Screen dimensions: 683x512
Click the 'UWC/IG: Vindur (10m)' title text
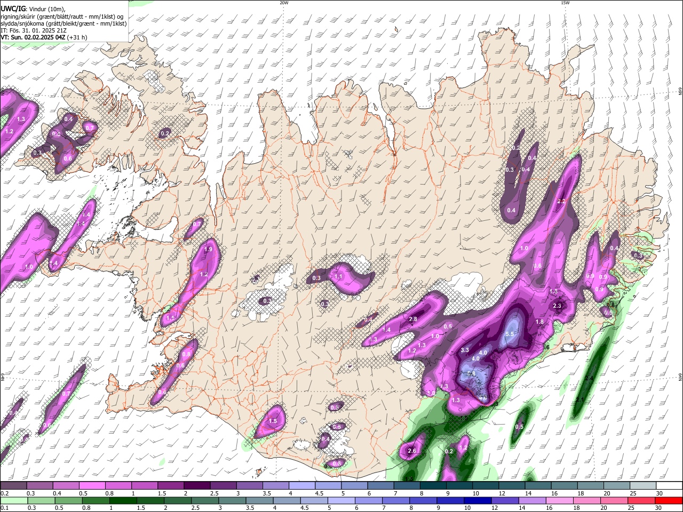[x=33, y=9]
